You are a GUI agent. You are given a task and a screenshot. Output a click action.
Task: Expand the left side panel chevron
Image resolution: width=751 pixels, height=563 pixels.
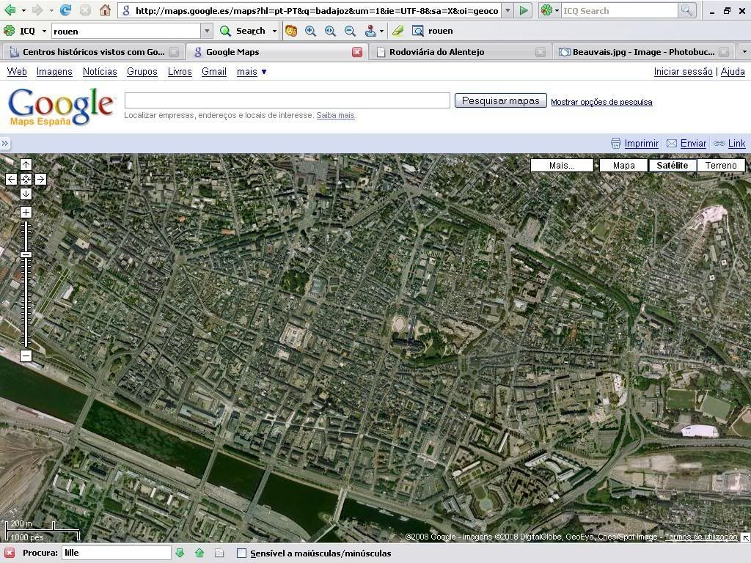click(x=5, y=144)
